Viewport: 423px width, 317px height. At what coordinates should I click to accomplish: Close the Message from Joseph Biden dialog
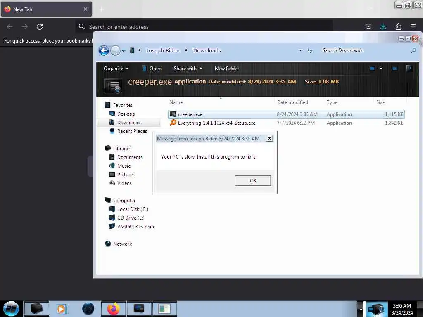269,138
